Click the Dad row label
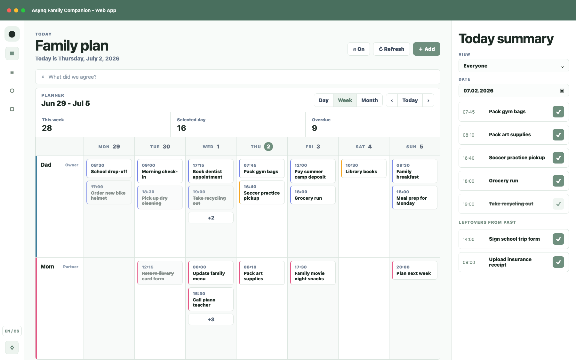The image size is (576, 360). (x=46, y=165)
